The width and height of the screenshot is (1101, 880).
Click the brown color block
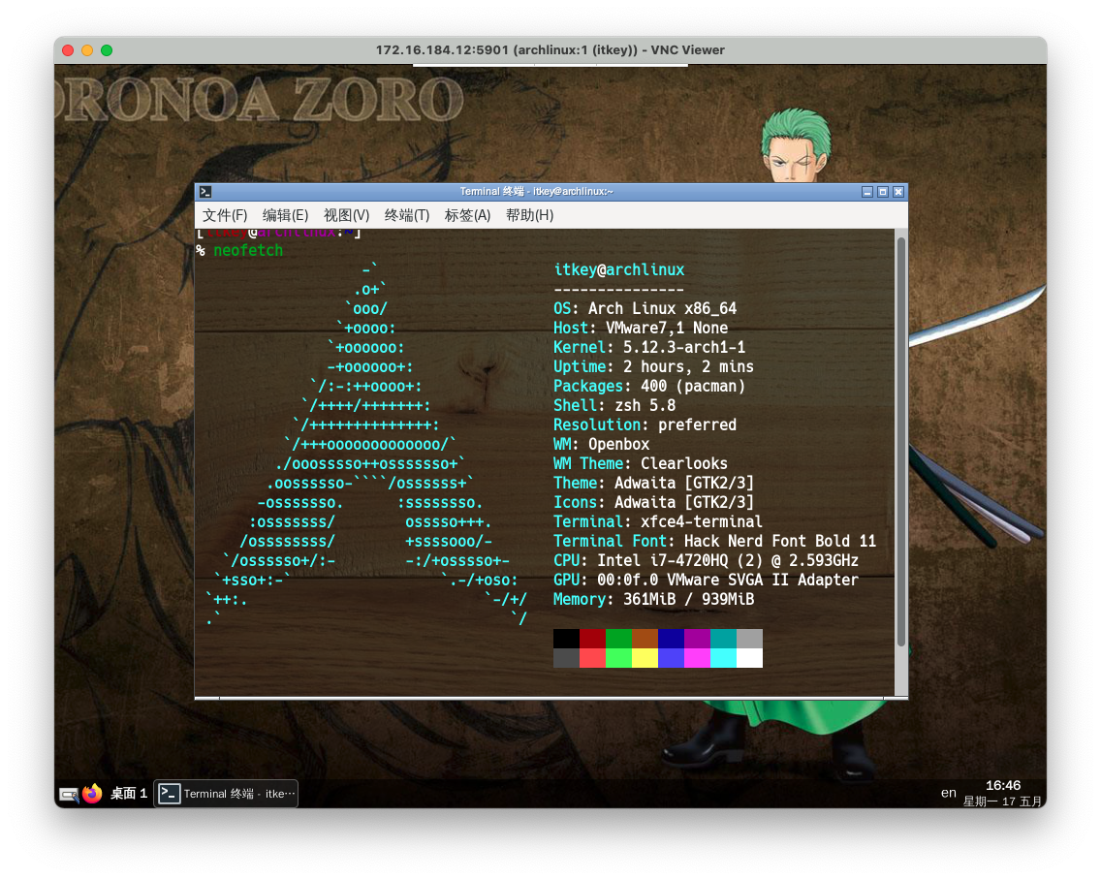pyautogui.click(x=645, y=639)
